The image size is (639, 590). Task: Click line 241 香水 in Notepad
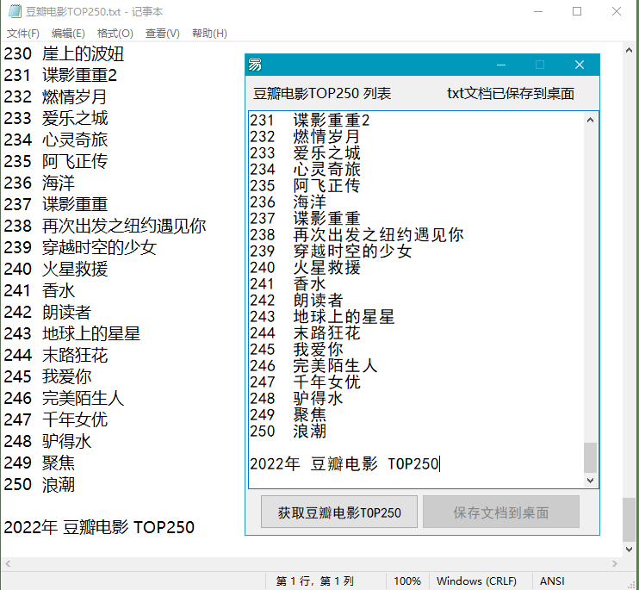[39, 291]
